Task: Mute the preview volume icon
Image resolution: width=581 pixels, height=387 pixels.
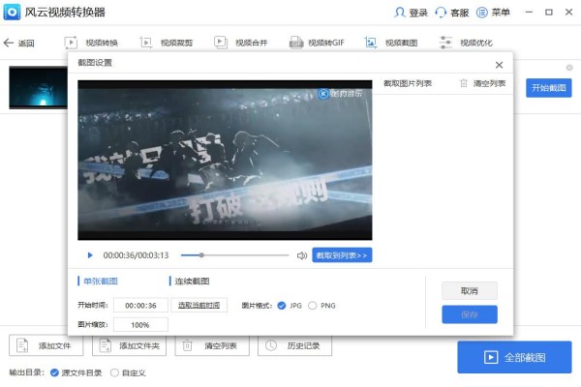Action: (302, 255)
